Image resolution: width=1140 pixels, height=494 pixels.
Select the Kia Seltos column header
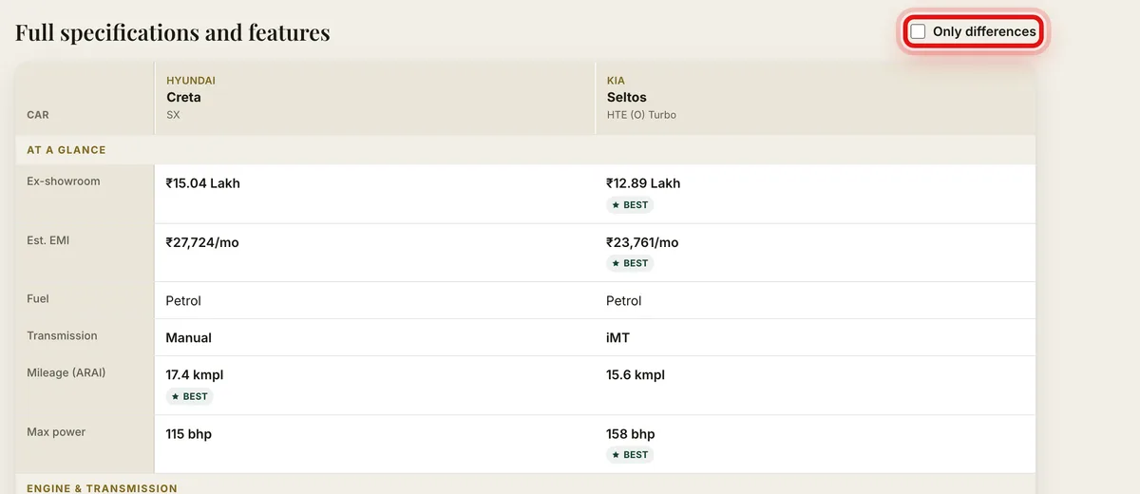coord(815,99)
